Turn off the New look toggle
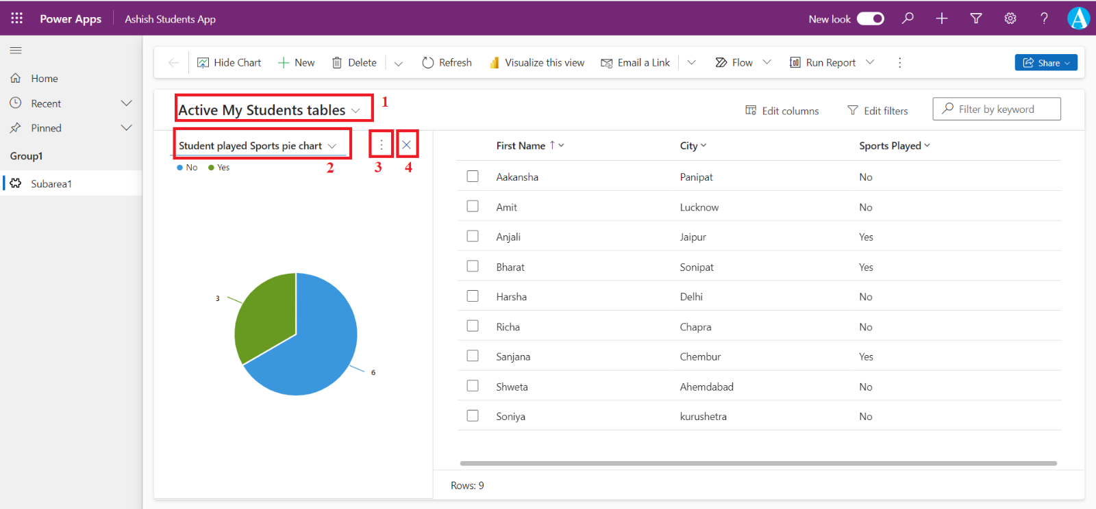 [871, 18]
